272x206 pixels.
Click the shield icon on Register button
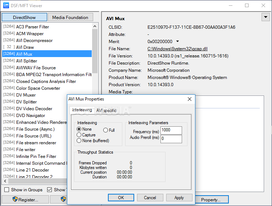(x=15, y=199)
